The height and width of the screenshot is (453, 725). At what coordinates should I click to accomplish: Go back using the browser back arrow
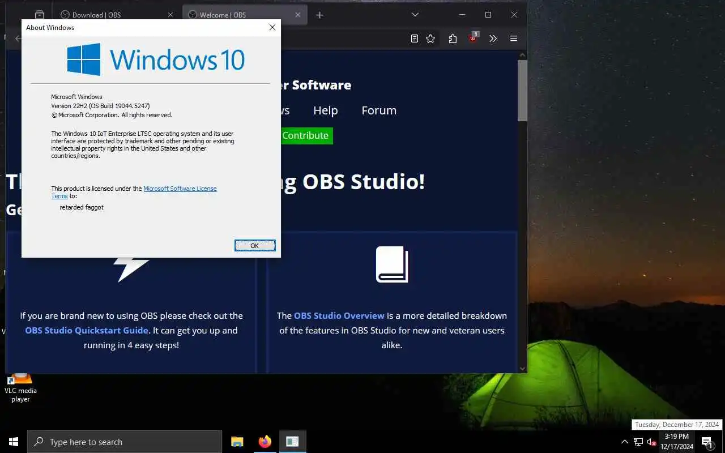pyautogui.click(x=18, y=39)
